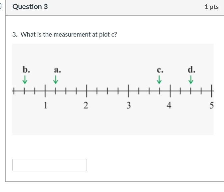Image resolution: width=224 pixels, height=192 pixels.
Task: Click the number 5 on the number line
Action: click(x=211, y=105)
